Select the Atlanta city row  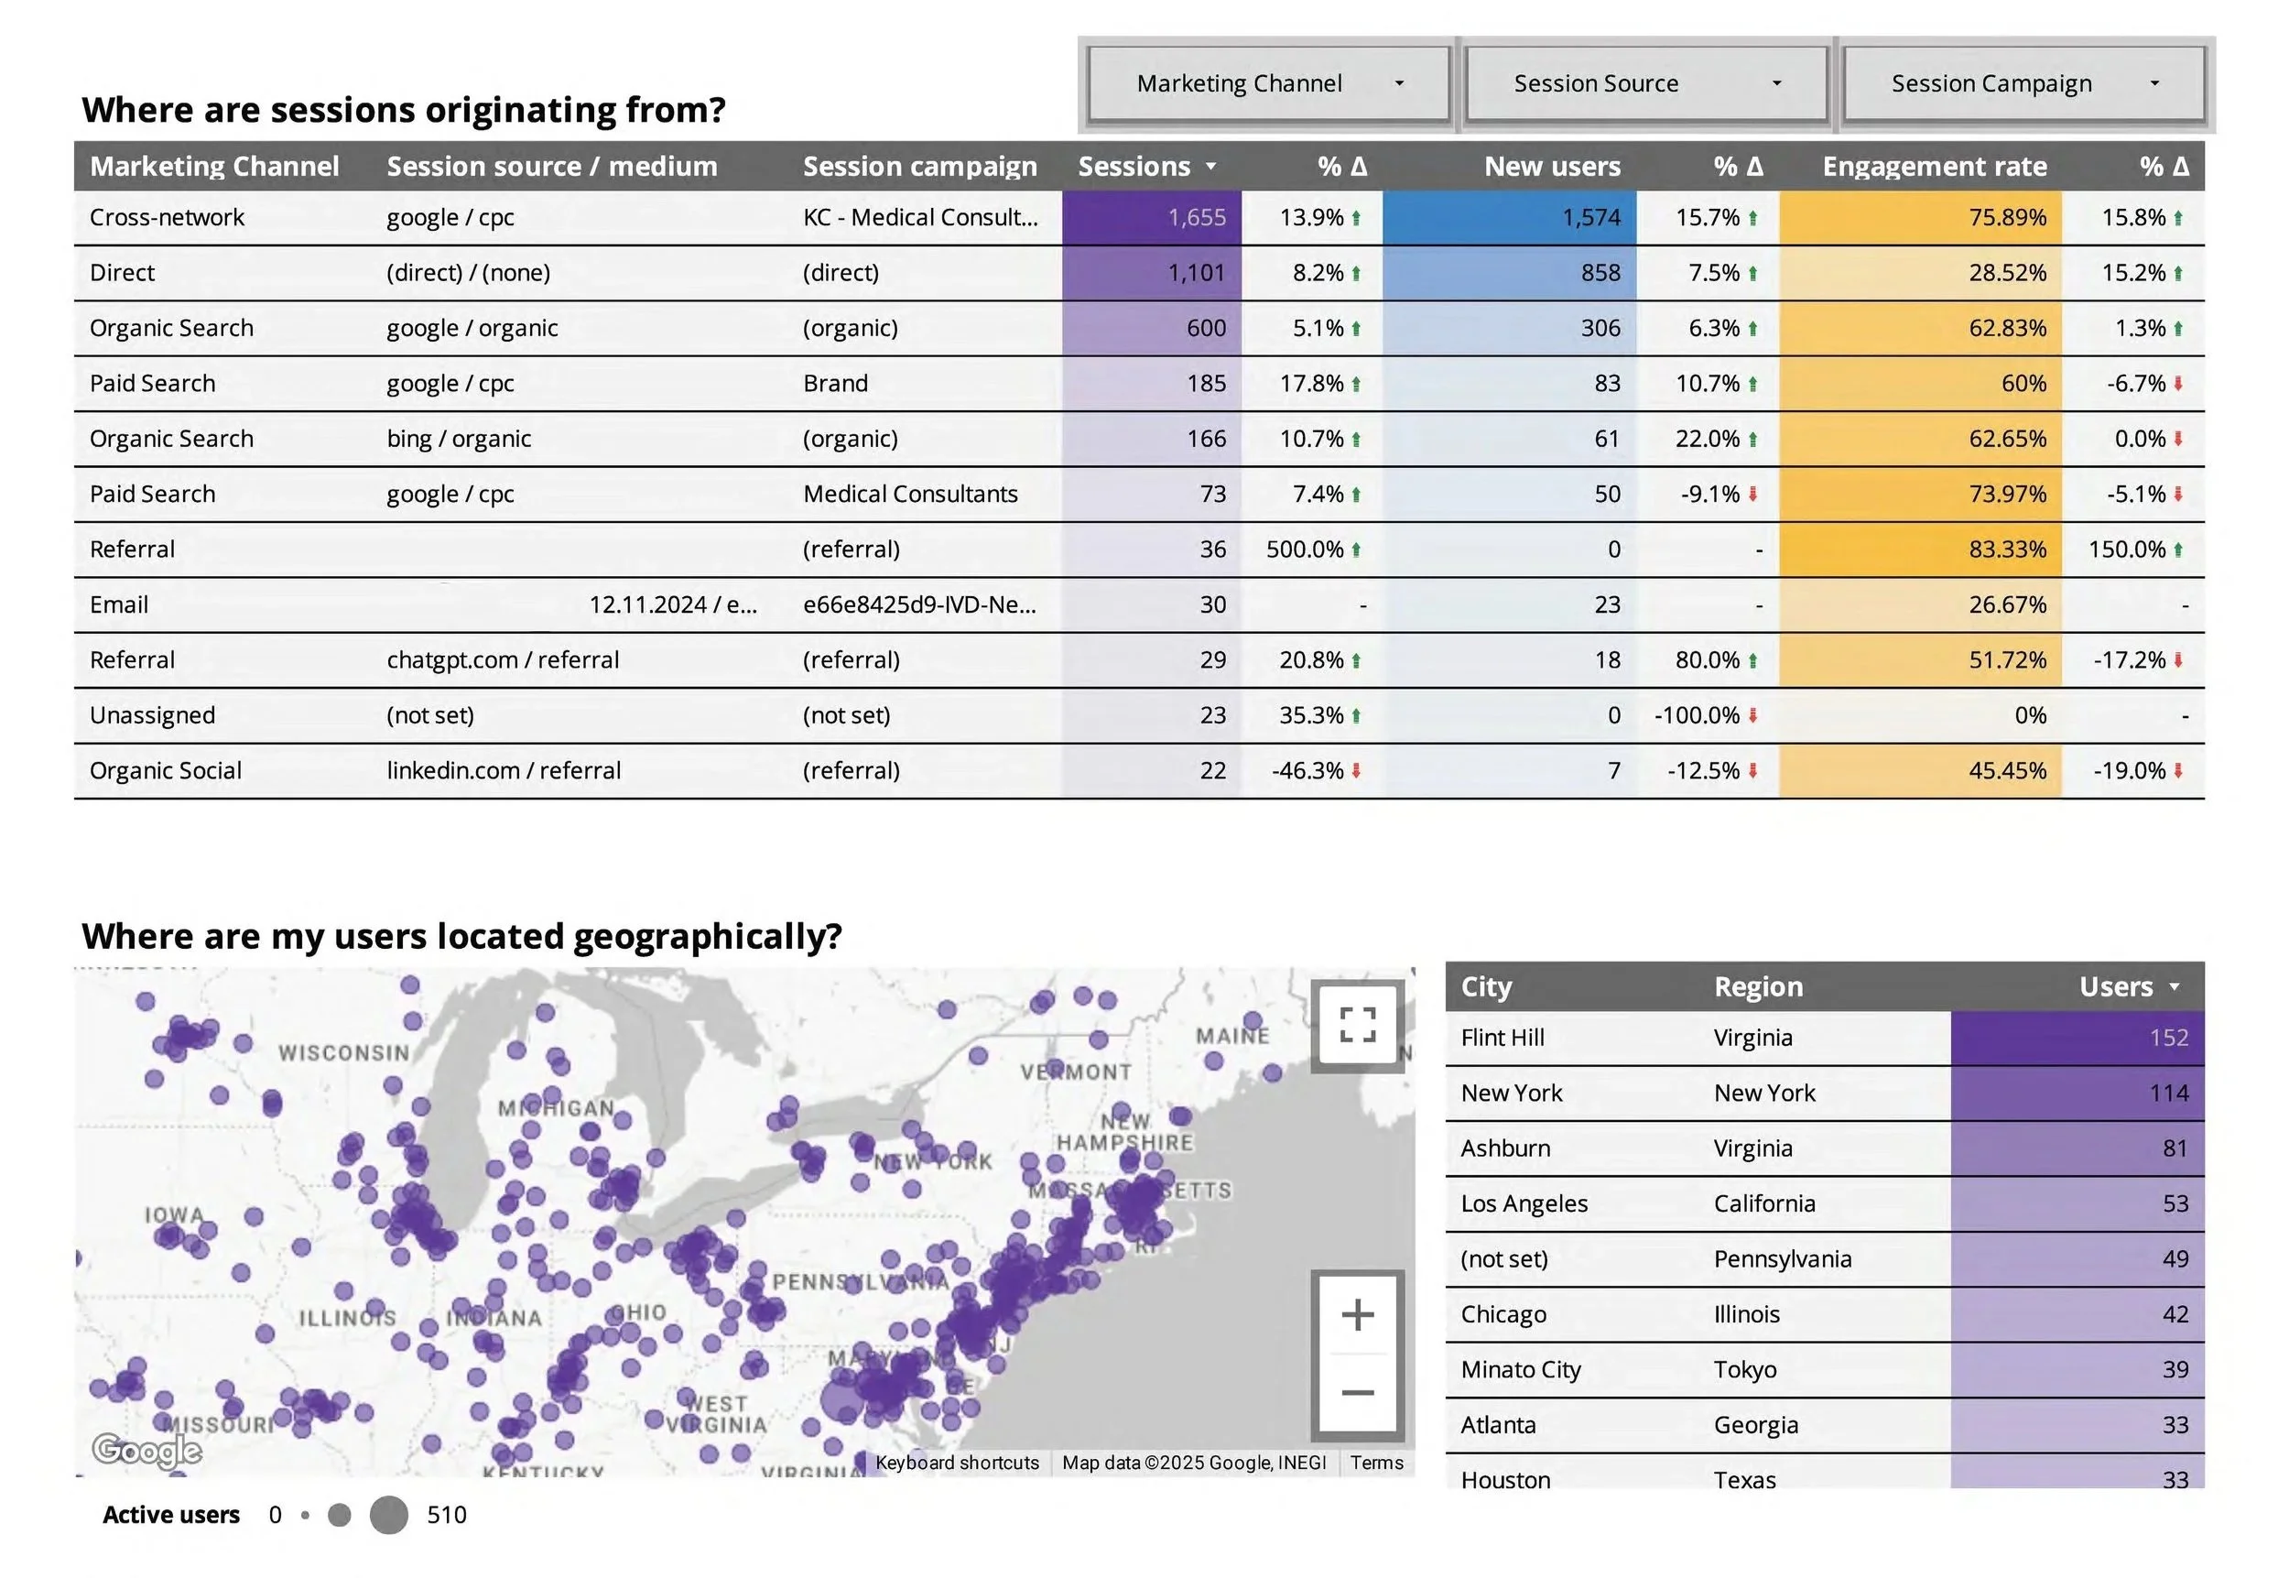1825,1426
